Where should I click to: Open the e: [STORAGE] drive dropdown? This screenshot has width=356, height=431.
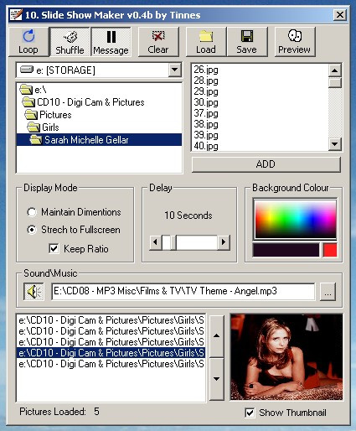point(175,70)
